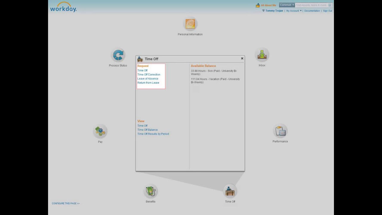Click the All About Me icon

[258, 5]
